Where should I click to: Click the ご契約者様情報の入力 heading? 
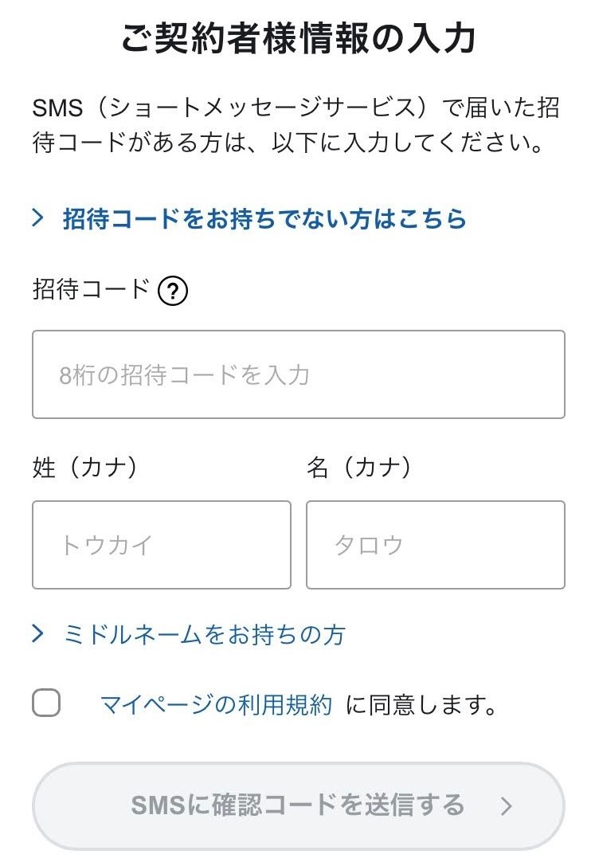pos(298,39)
